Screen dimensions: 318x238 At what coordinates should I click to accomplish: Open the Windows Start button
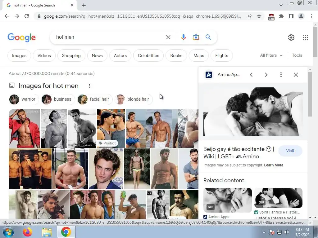tap(8, 232)
